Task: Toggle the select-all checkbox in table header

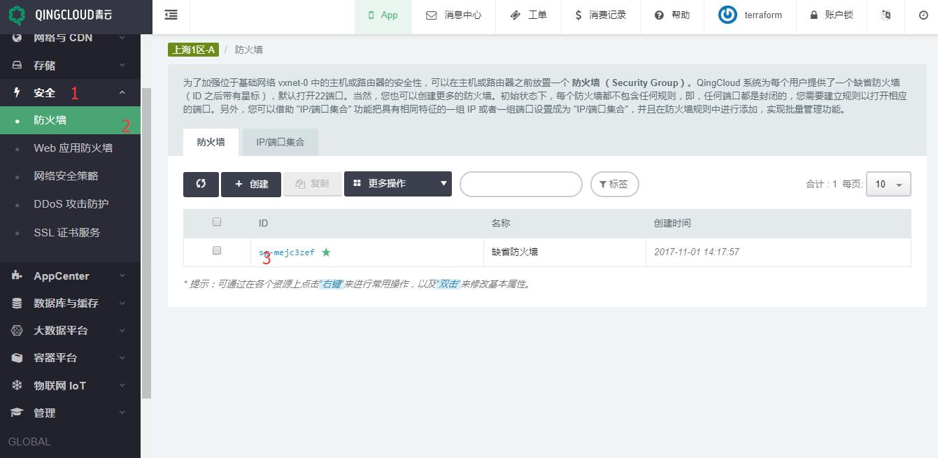Action: pyautogui.click(x=217, y=222)
